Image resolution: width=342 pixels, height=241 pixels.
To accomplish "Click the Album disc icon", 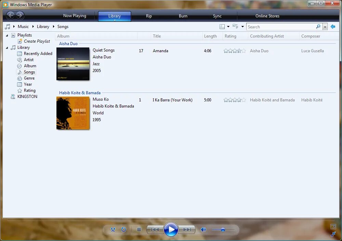I will click(x=19, y=66).
